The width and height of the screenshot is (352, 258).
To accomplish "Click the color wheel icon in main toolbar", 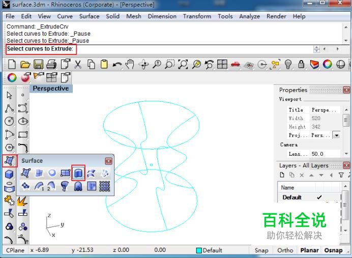I will click(x=327, y=65).
